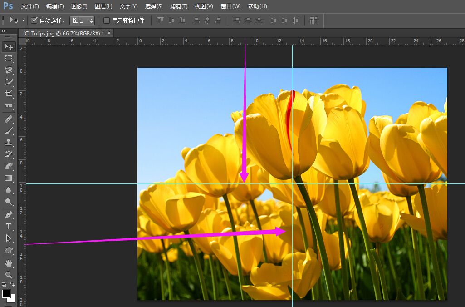Close the Tulips.jpg document tab
This screenshot has height=307, width=465.
tap(109, 33)
